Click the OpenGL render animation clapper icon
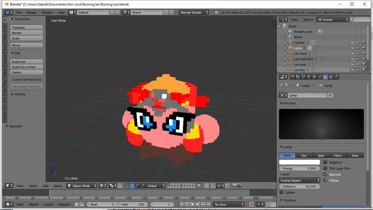The width and height of the screenshot is (373, 210). tap(240, 186)
